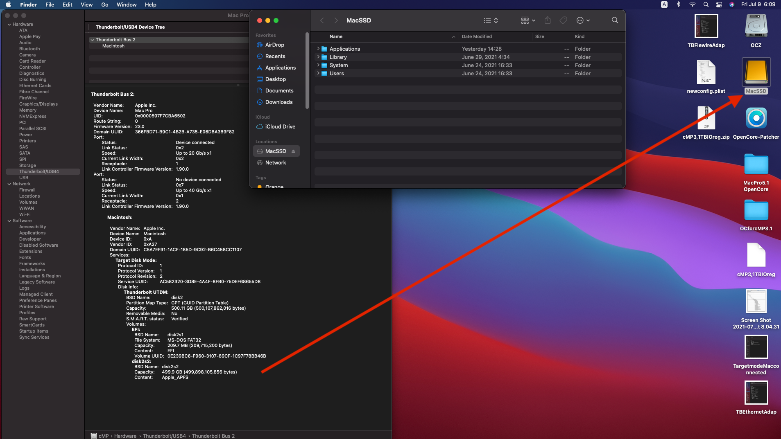This screenshot has height=439, width=781.
Task: Click the input source menu bar icon
Action: [x=664, y=5]
